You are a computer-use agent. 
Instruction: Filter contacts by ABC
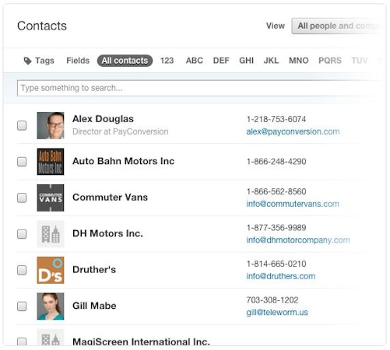click(x=195, y=61)
